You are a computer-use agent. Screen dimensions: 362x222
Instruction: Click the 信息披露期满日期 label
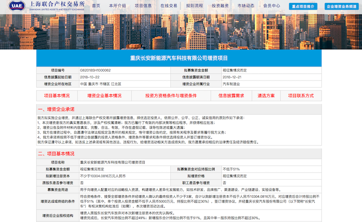click(x=196, y=77)
